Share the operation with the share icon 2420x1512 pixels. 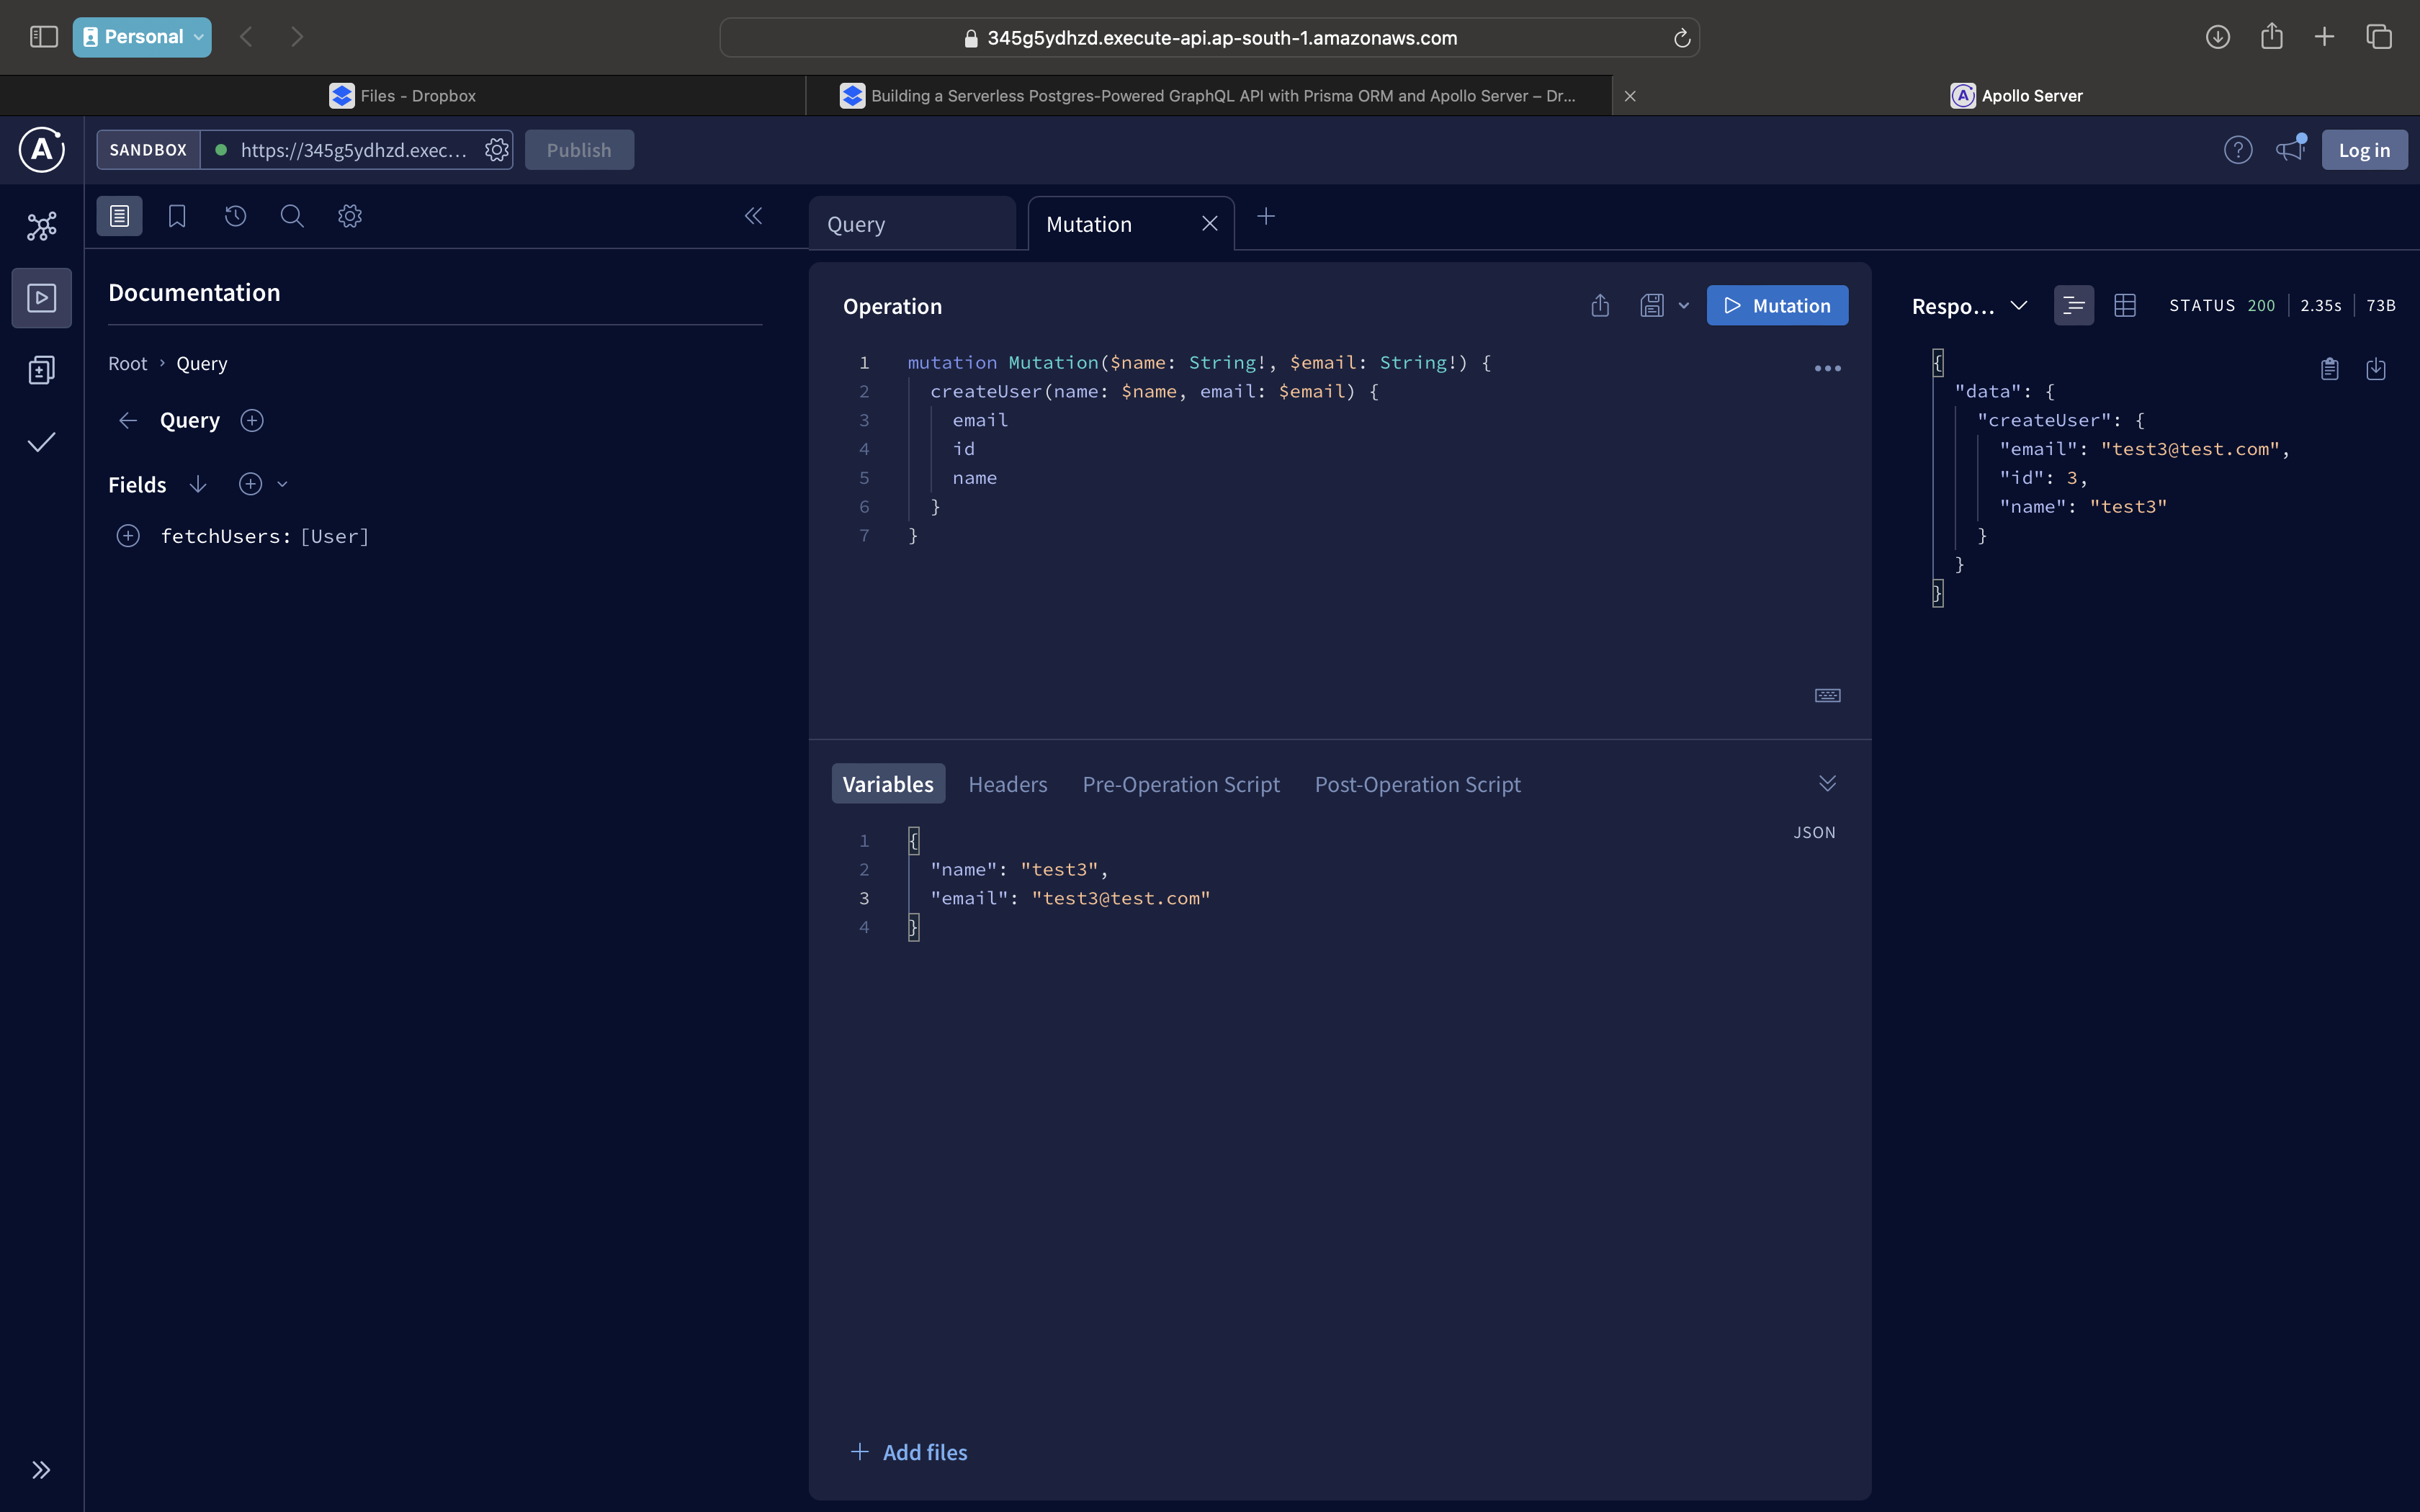1600,305
